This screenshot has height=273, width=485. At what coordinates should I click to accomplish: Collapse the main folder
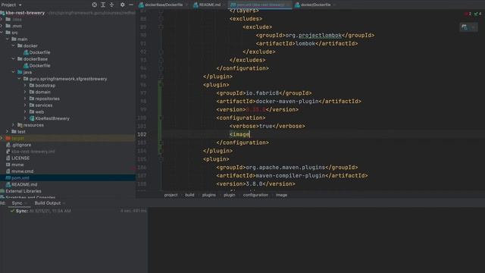click(x=8, y=39)
